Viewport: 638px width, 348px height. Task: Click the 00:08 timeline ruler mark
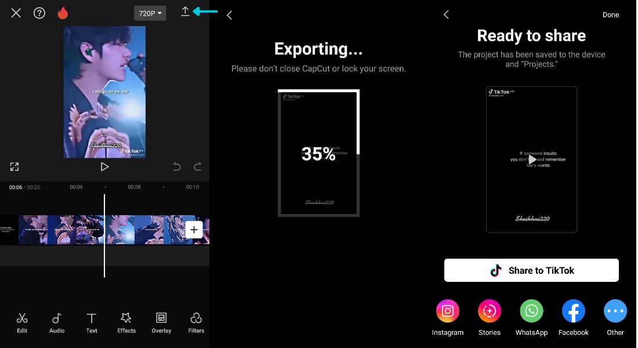point(135,187)
